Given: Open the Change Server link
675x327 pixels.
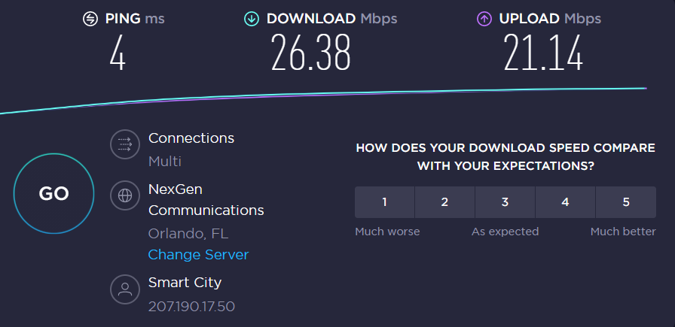Looking at the screenshot, I should pyautogui.click(x=198, y=255).
